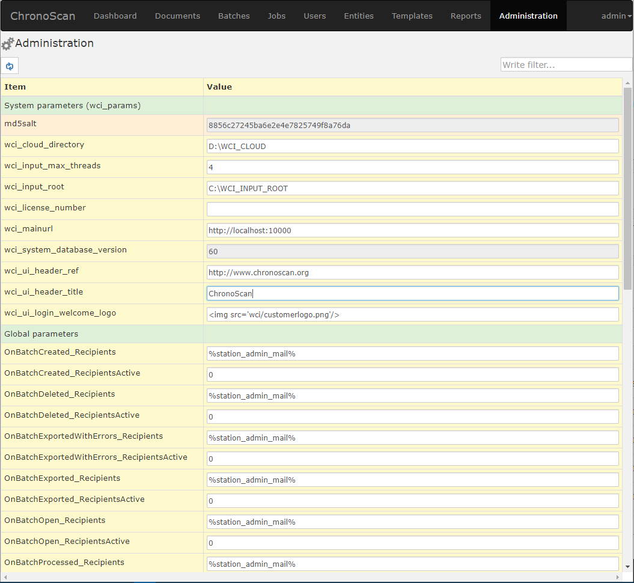
Task: Click the wci_mainurl label
Action: click(28, 229)
